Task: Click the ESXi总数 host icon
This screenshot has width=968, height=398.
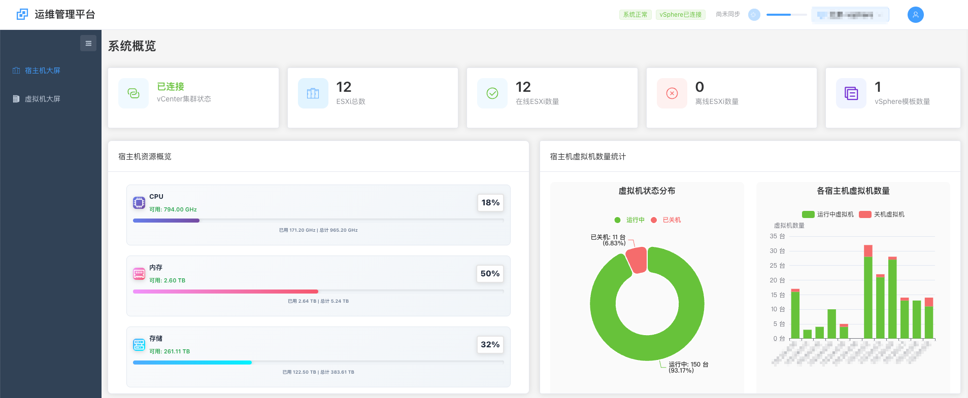Action: (x=313, y=93)
